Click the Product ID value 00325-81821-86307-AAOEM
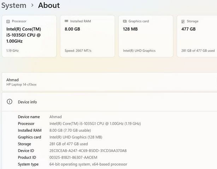Viewport: 217px width, 169px height. 74,157
